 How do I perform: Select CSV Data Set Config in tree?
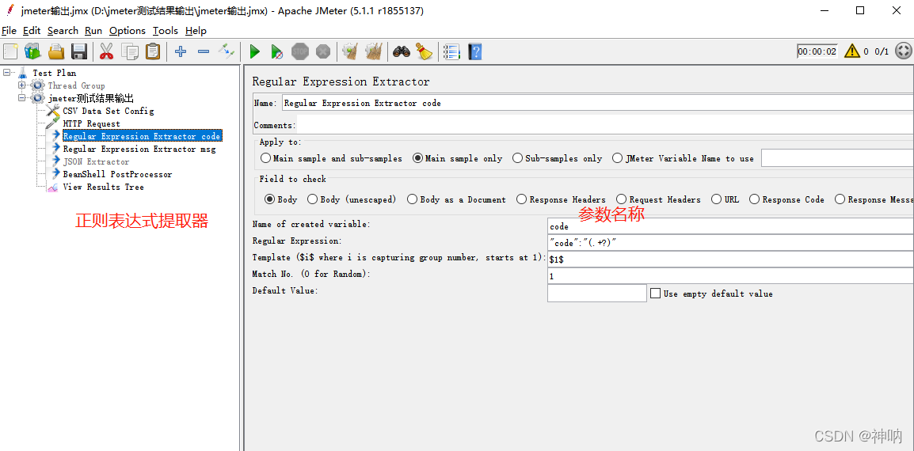pyautogui.click(x=109, y=111)
